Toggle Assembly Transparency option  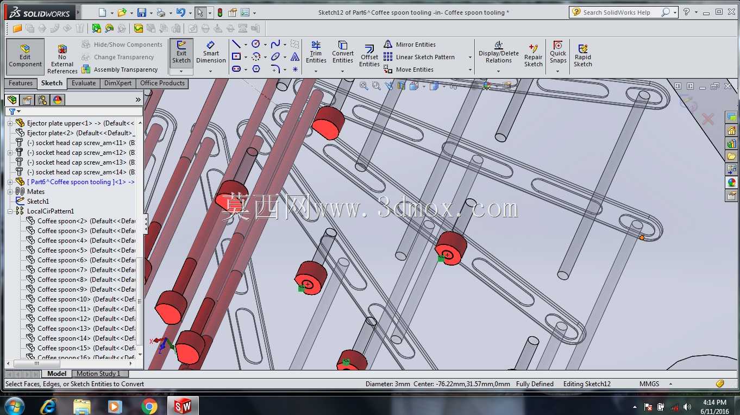pos(120,70)
